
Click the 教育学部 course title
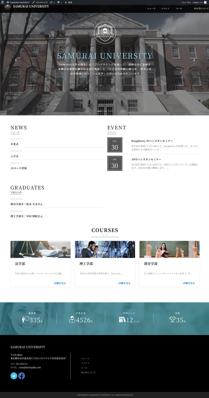pos(151,264)
